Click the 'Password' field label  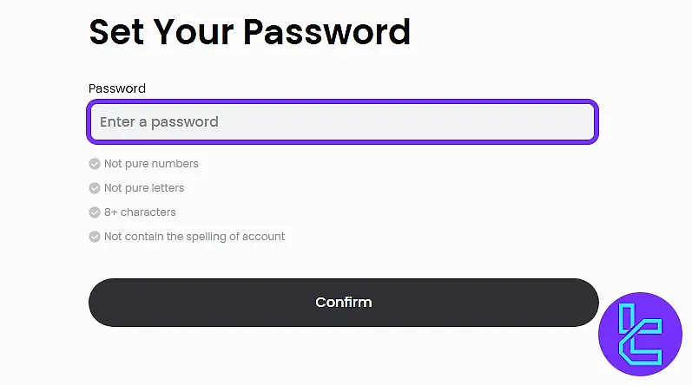(x=117, y=88)
